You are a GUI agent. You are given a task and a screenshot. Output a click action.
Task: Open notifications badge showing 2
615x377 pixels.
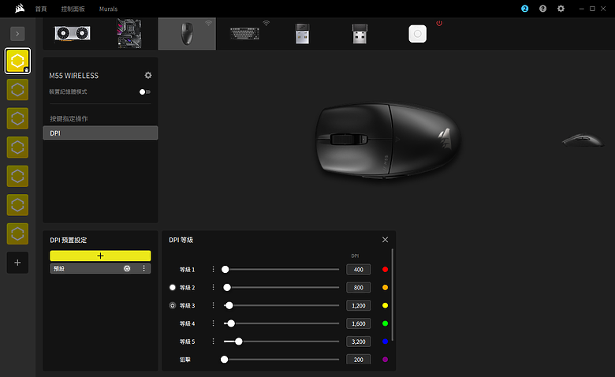(x=525, y=9)
